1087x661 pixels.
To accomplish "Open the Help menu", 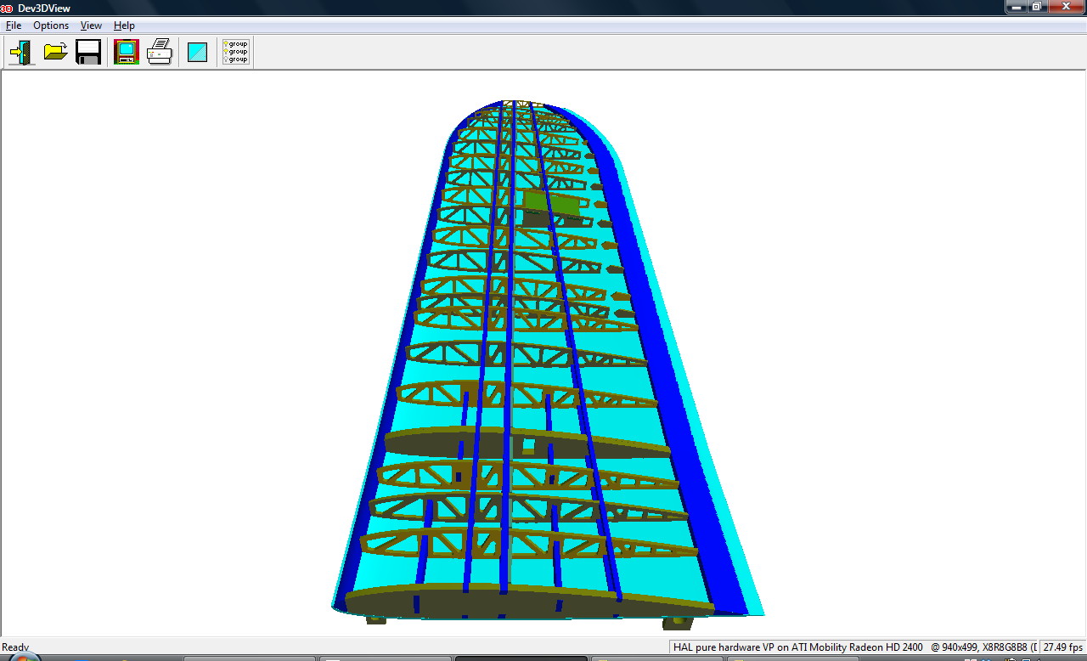I will tap(124, 25).
